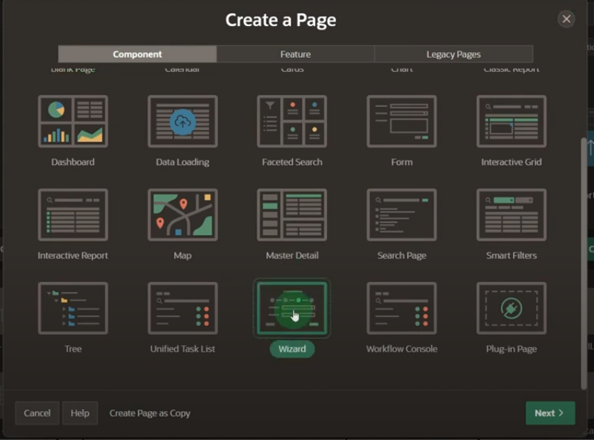The image size is (594, 440).
Task: Click the Dashboard label text
Action: pos(73,162)
